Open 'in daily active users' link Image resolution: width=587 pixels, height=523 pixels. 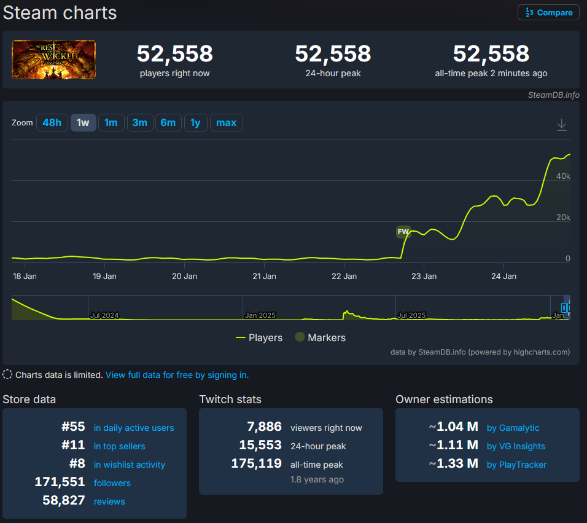click(133, 428)
